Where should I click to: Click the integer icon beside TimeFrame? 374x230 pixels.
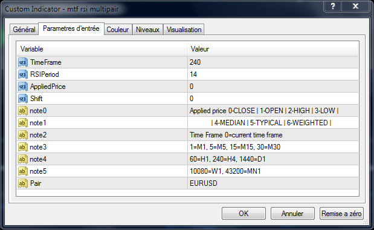pyautogui.click(x=23, y=62)
